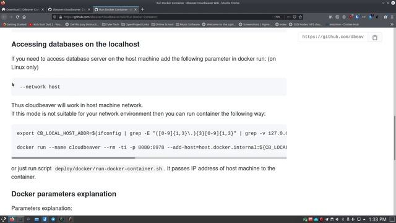This screenshot has height=223, width=396.
Task: Click the Pocket save icon in the address bar
Action: (x=295, y=17)
